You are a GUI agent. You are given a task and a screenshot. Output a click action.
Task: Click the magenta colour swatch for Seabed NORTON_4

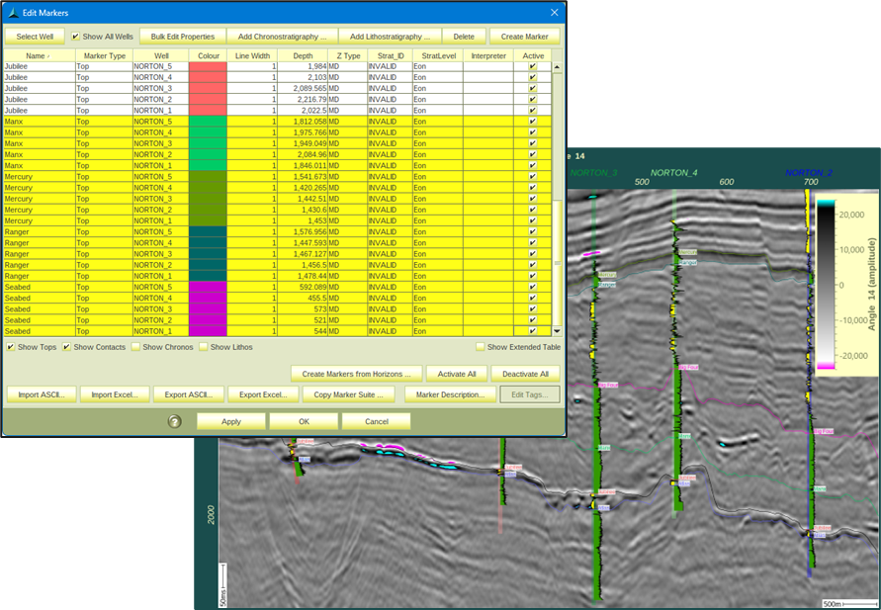click(x=208, y=298)
